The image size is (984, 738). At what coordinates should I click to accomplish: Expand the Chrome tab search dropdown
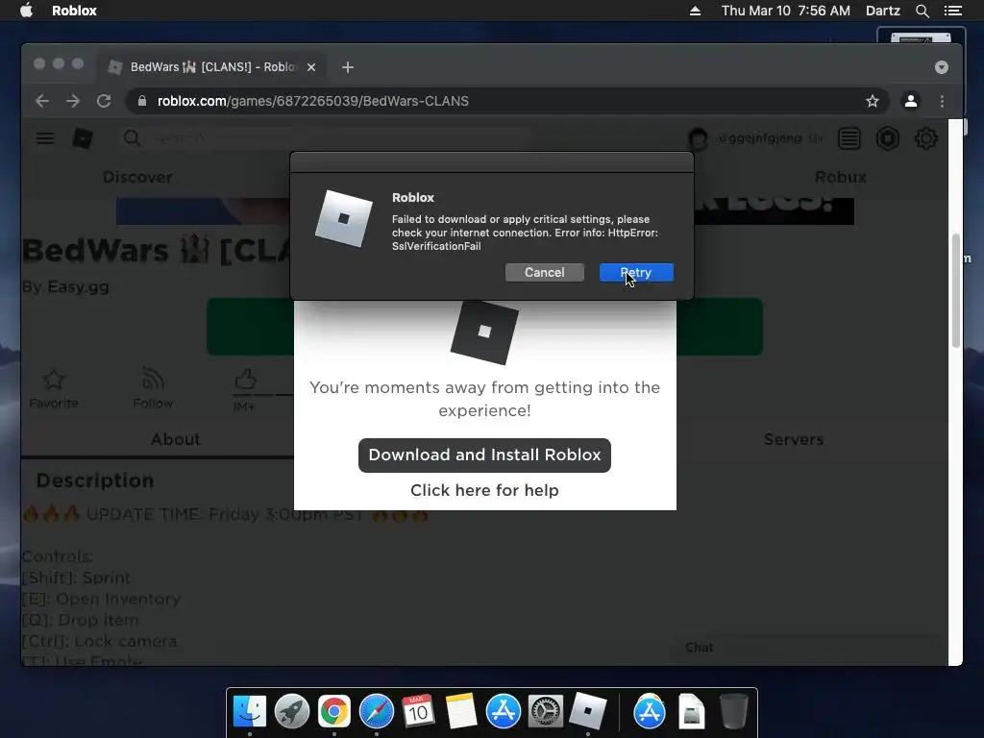(942, 67)
